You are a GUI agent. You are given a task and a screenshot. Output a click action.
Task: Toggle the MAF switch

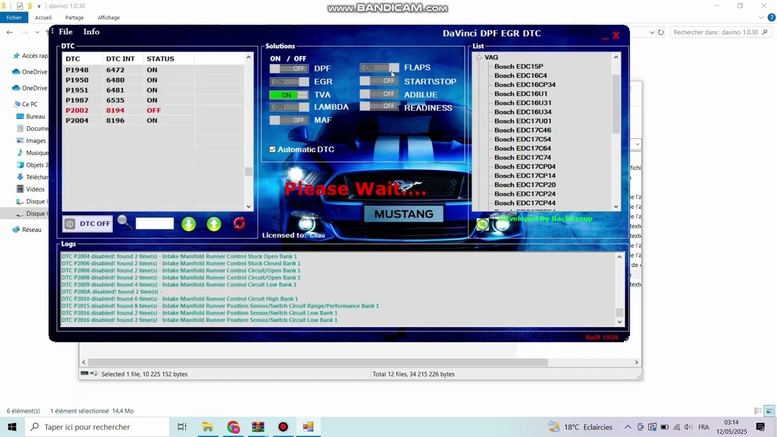[289, 120]
